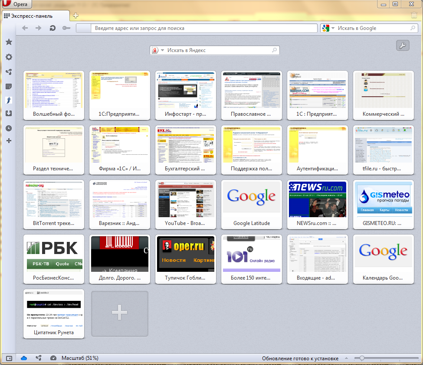423x365 pixels.
Task: Open the Фирма «1С» speed dial
Action: (x=119, y=150)
